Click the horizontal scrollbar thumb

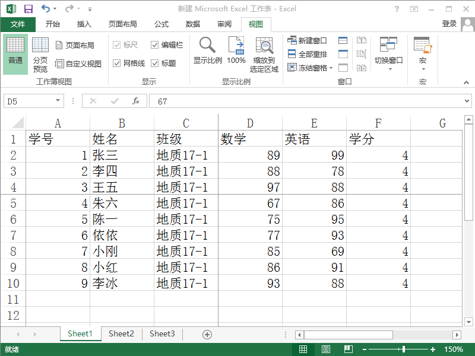point(349,335)
